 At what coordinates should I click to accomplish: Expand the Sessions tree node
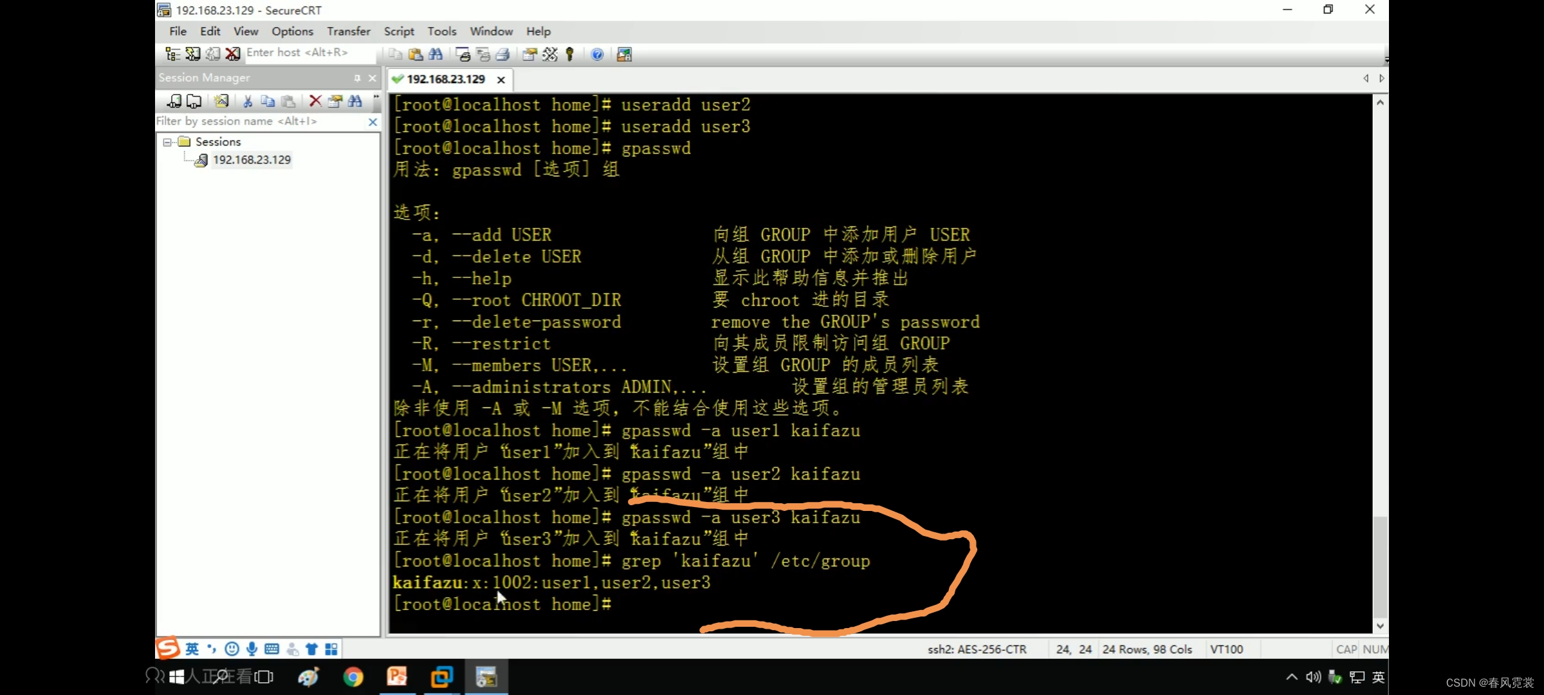pos(169,141)
